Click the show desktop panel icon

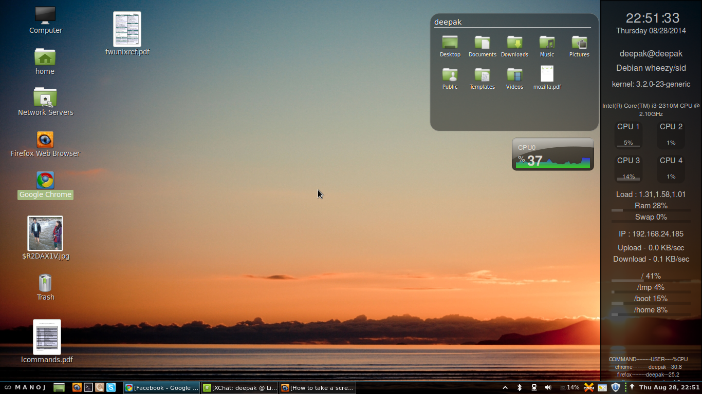pos(59,387)
